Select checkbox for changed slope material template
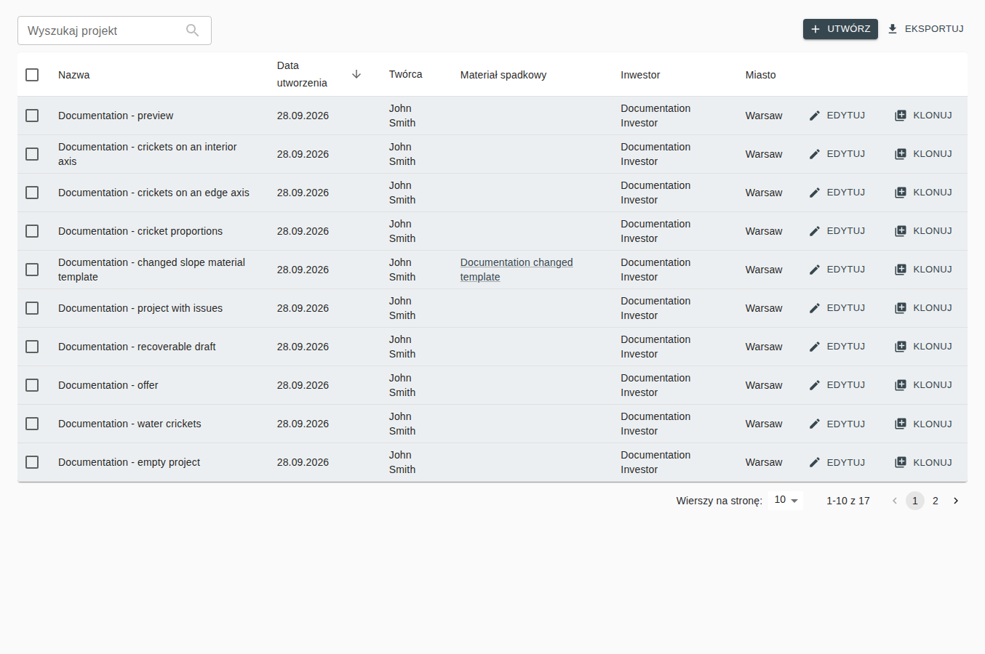 pos(32,270)
